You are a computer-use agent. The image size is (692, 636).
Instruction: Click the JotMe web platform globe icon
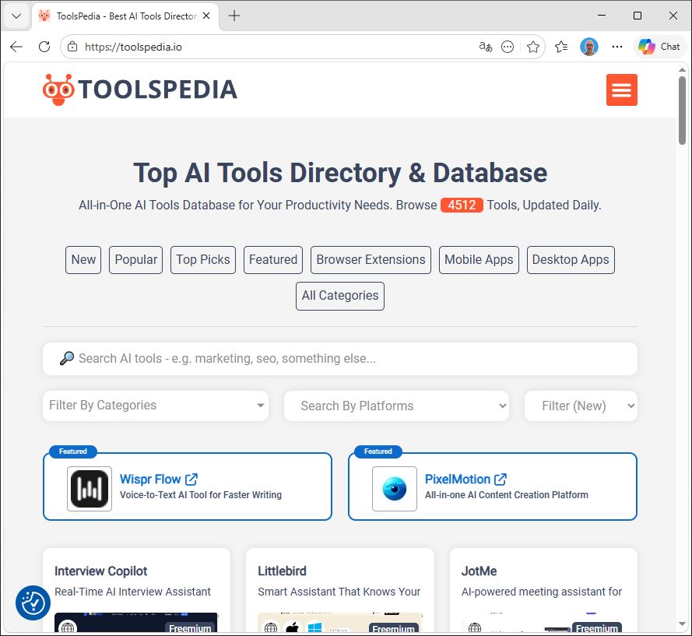pyautogui.click(x=475, y=627)
